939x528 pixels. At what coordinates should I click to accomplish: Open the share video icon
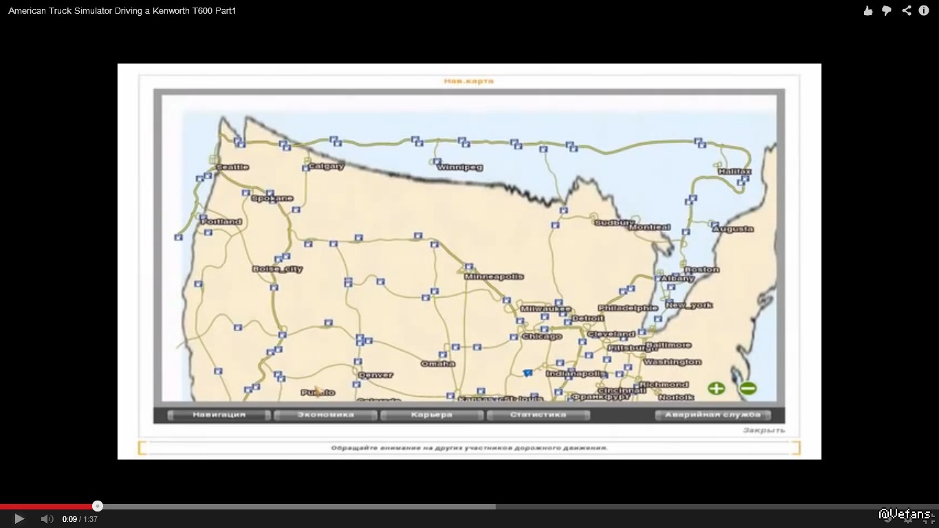point(907,10)
